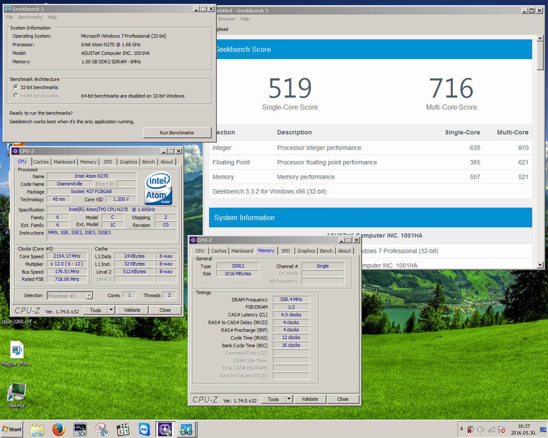Screen dimensions: 548x438
Task: Click Tools button in CPU-Z CPU window
Action: 96,310
